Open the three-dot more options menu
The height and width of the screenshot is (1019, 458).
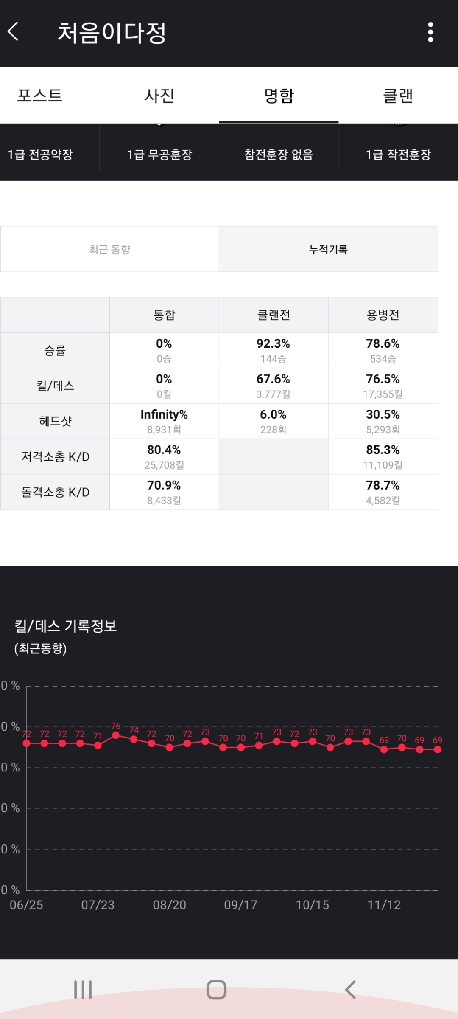430,32
